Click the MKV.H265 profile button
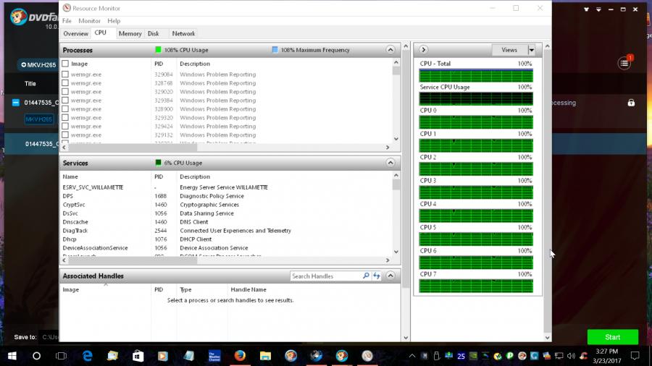The width and height of the screenshot is (652, 366). [x=38, y=64]
